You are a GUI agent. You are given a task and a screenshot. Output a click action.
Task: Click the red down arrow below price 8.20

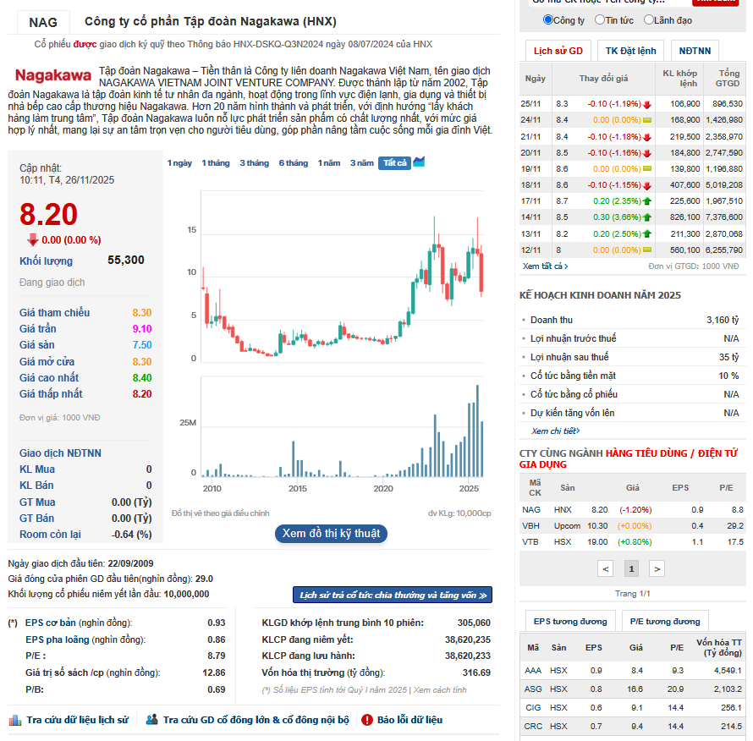click(33, 239)
